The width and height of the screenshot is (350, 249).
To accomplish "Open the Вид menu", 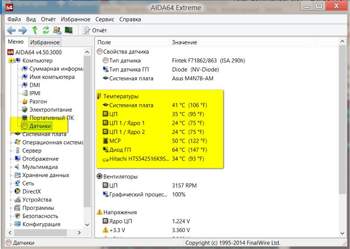I will point(31,19).
